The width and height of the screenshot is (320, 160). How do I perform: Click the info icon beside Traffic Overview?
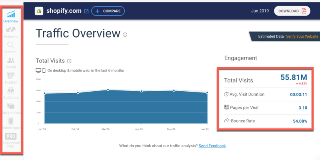coord(125,35)
